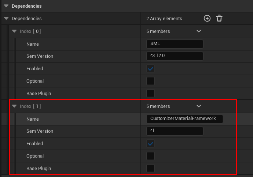Select '5 members' text of Index [0]

coord(158,31)
